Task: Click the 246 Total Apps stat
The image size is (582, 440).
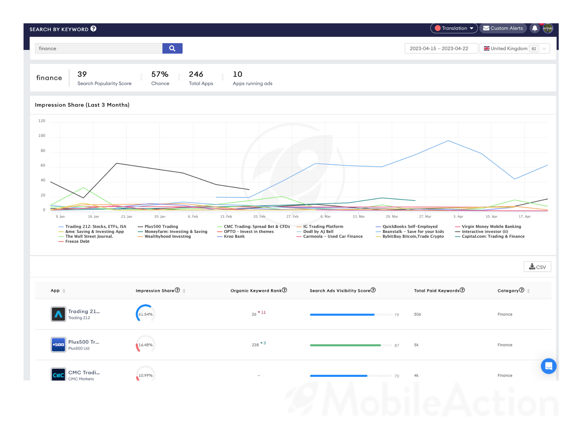Action: point(201,78)
